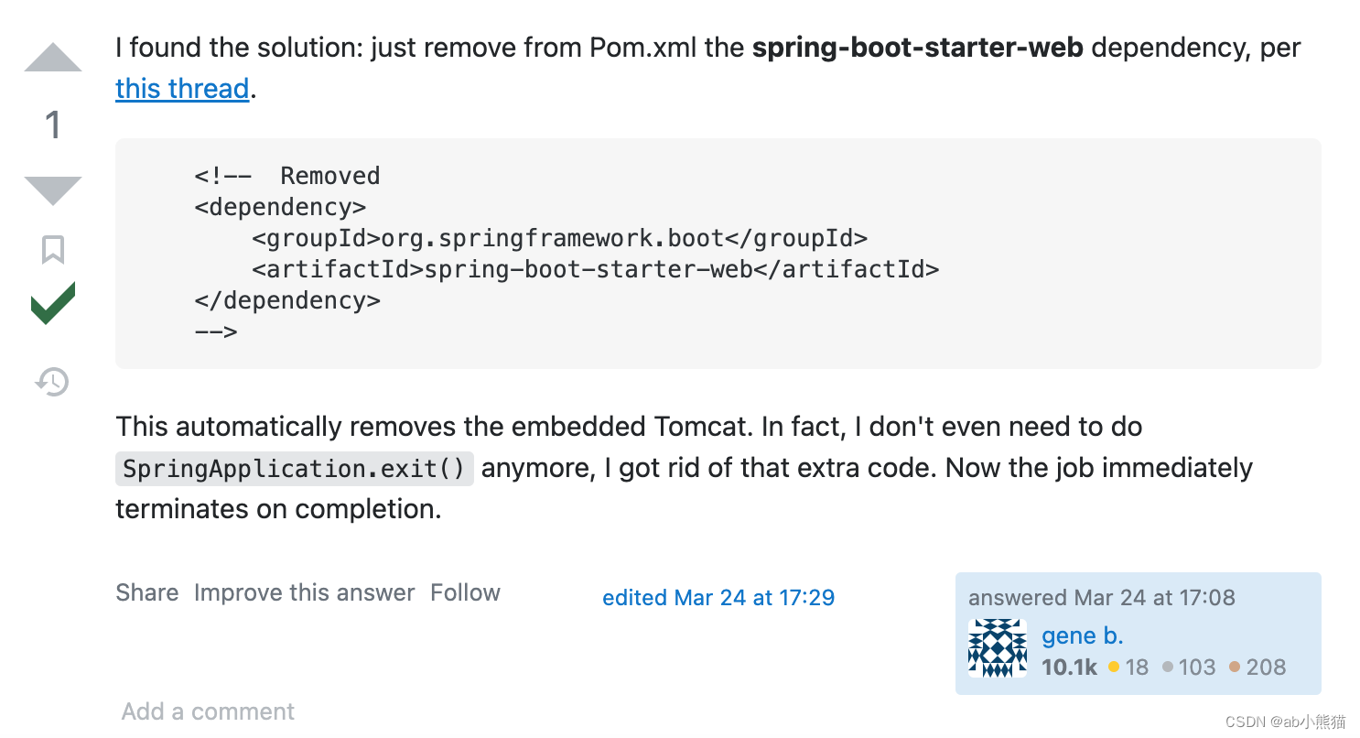The height and width of the screenshot is (738, 1360).
Task: Click the silver badge indicator next to 103
Action: pos(1169,667)
